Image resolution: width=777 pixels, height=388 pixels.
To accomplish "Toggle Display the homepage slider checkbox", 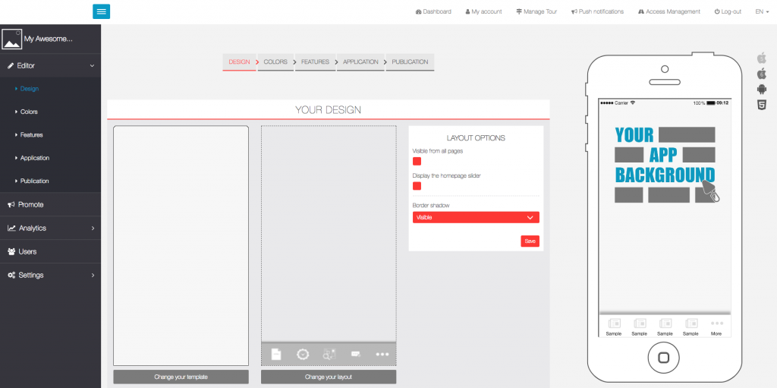I will [417, 186].
